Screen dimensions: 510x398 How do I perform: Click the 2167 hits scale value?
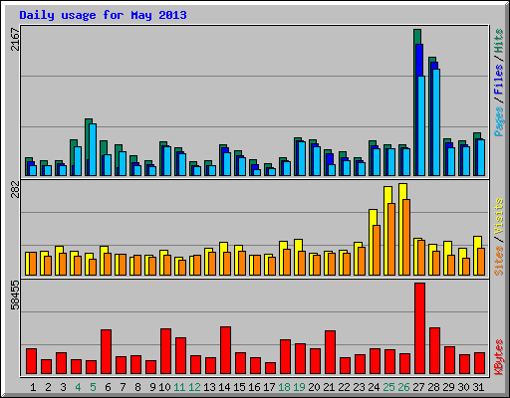[x=15, y=40]
